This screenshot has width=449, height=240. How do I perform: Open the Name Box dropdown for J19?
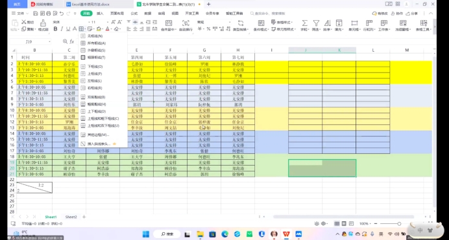click(x=49, y=41)
